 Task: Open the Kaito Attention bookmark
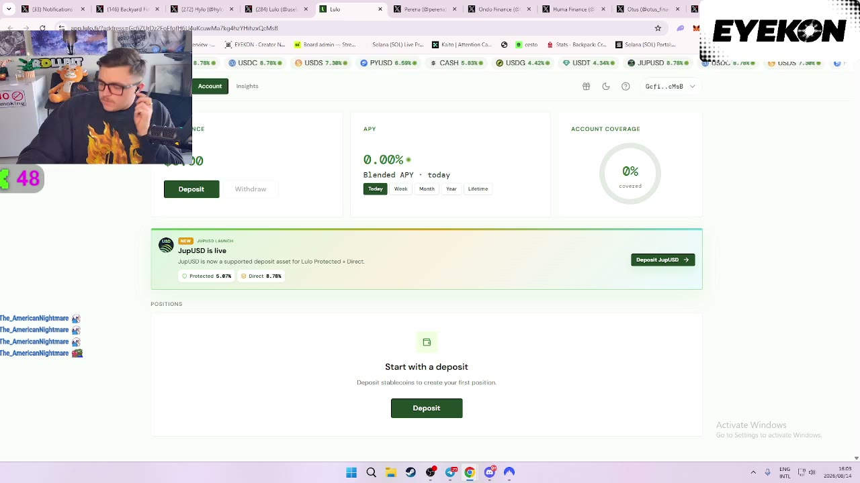click(x=462, y=45)
